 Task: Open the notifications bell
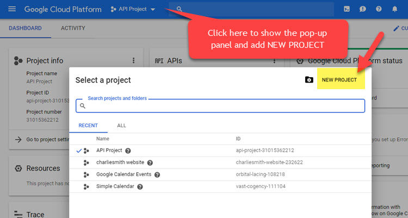tap(395, 9)
